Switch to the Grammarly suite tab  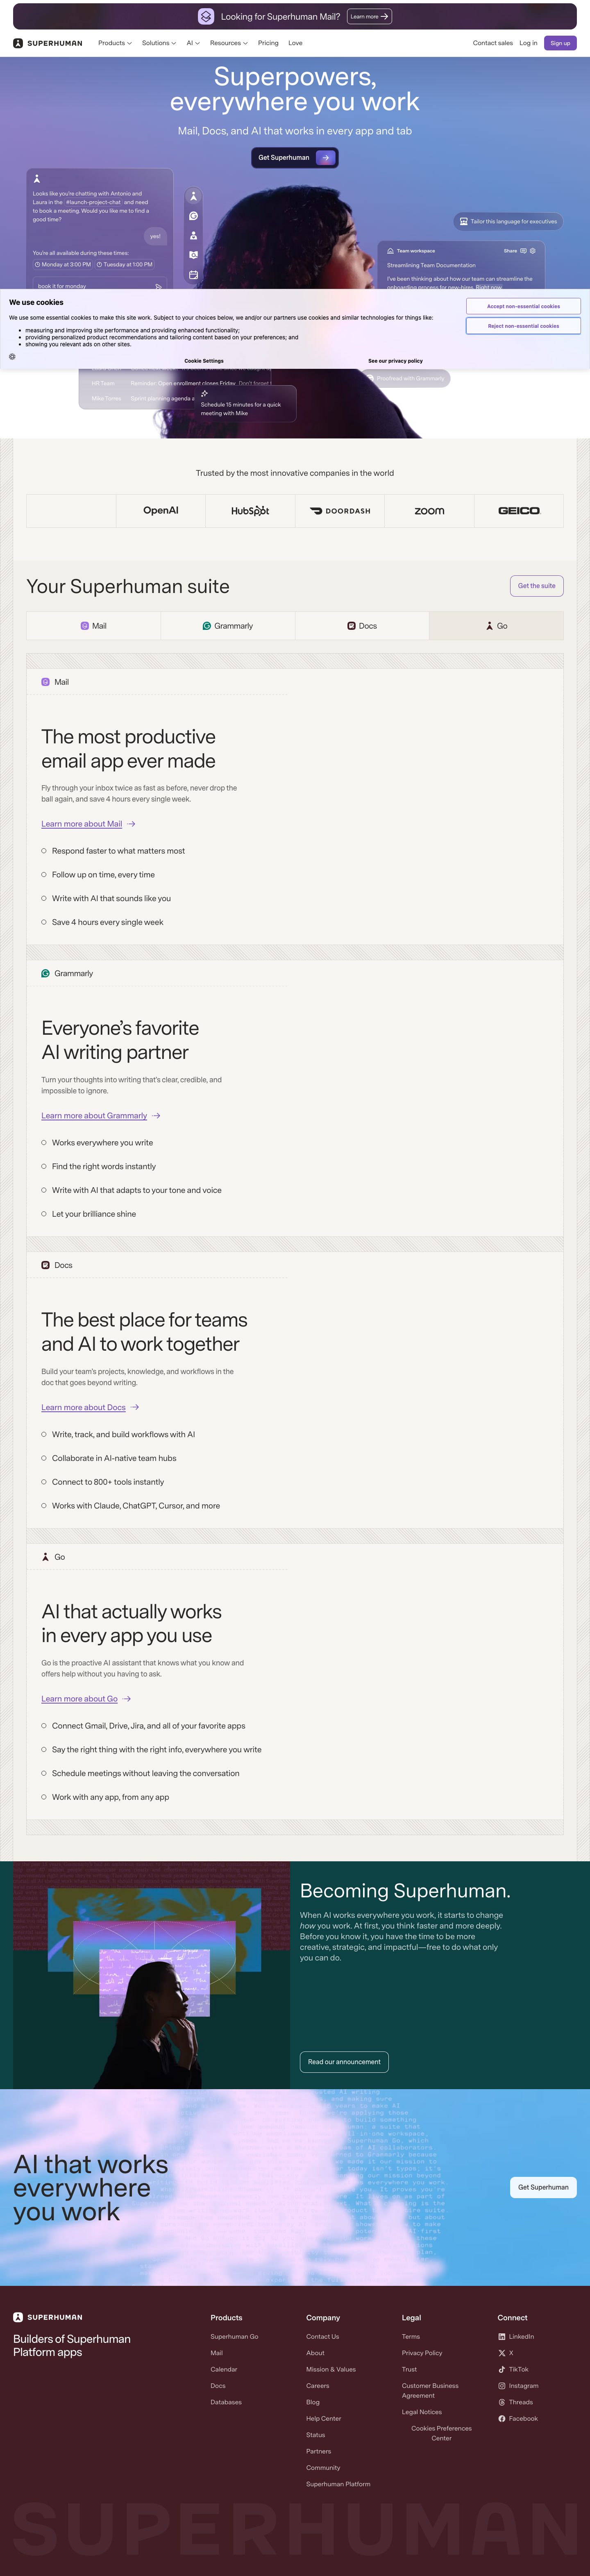[x=228, y=626]
